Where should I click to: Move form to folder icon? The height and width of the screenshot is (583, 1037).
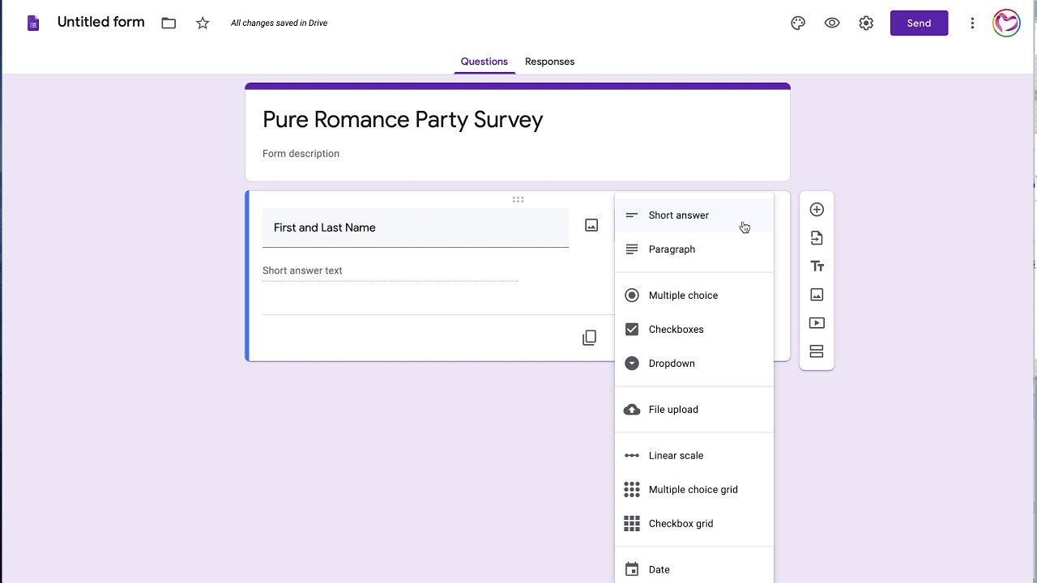pos(169,23)
